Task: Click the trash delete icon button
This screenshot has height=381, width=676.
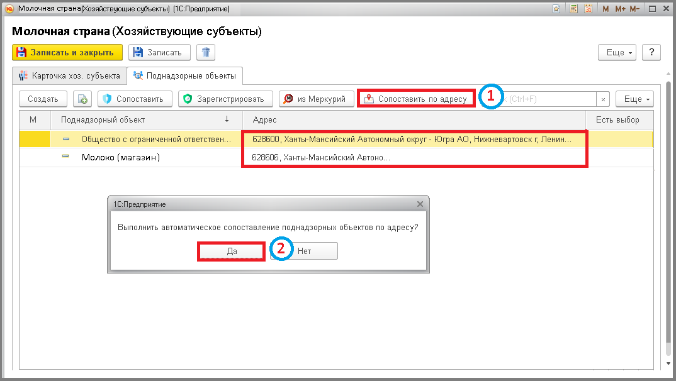Action: (206, 53)
